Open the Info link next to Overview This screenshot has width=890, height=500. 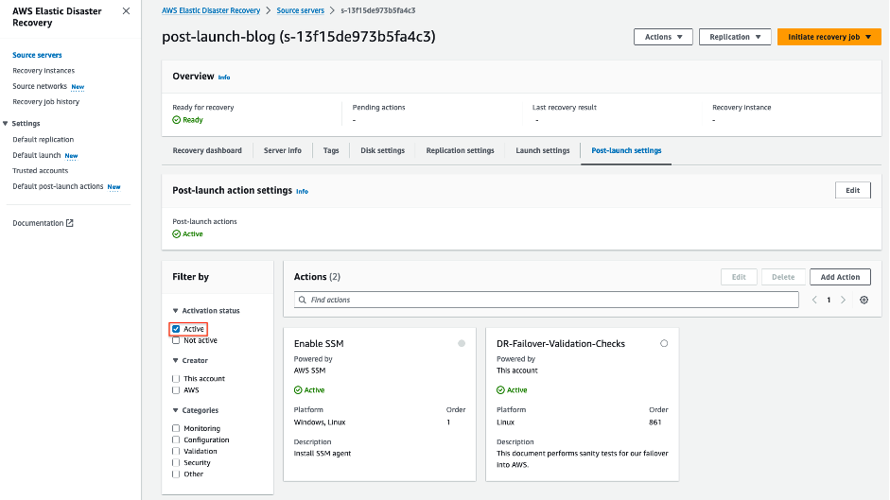click(x=224, y=78)
